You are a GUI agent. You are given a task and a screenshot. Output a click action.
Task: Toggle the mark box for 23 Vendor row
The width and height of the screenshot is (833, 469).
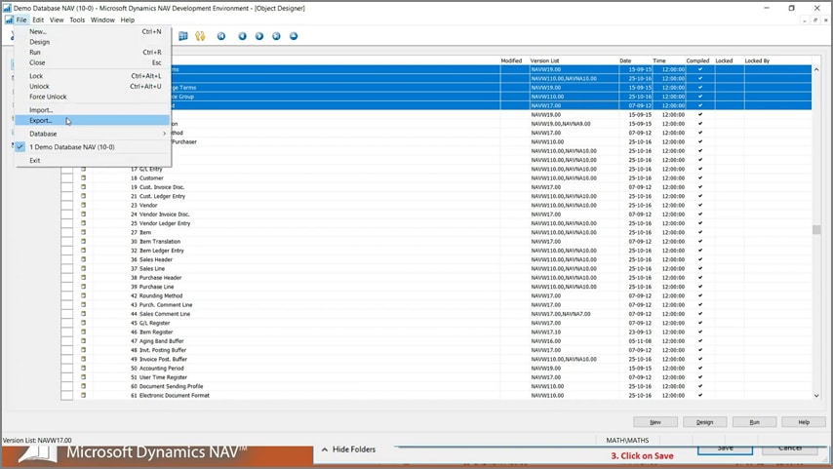67,205
